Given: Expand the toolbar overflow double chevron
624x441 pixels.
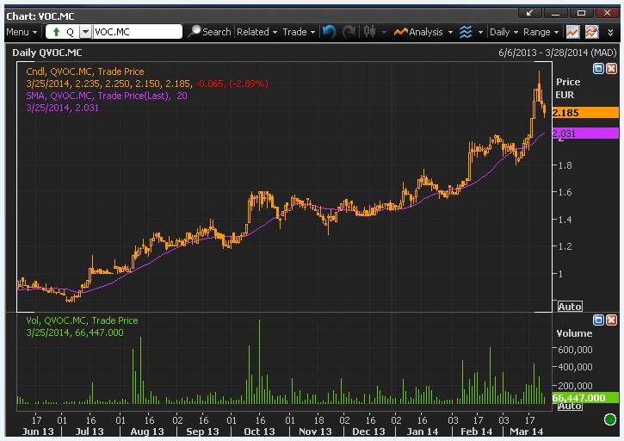Looking at the screenshot, I should coord(610,32).
